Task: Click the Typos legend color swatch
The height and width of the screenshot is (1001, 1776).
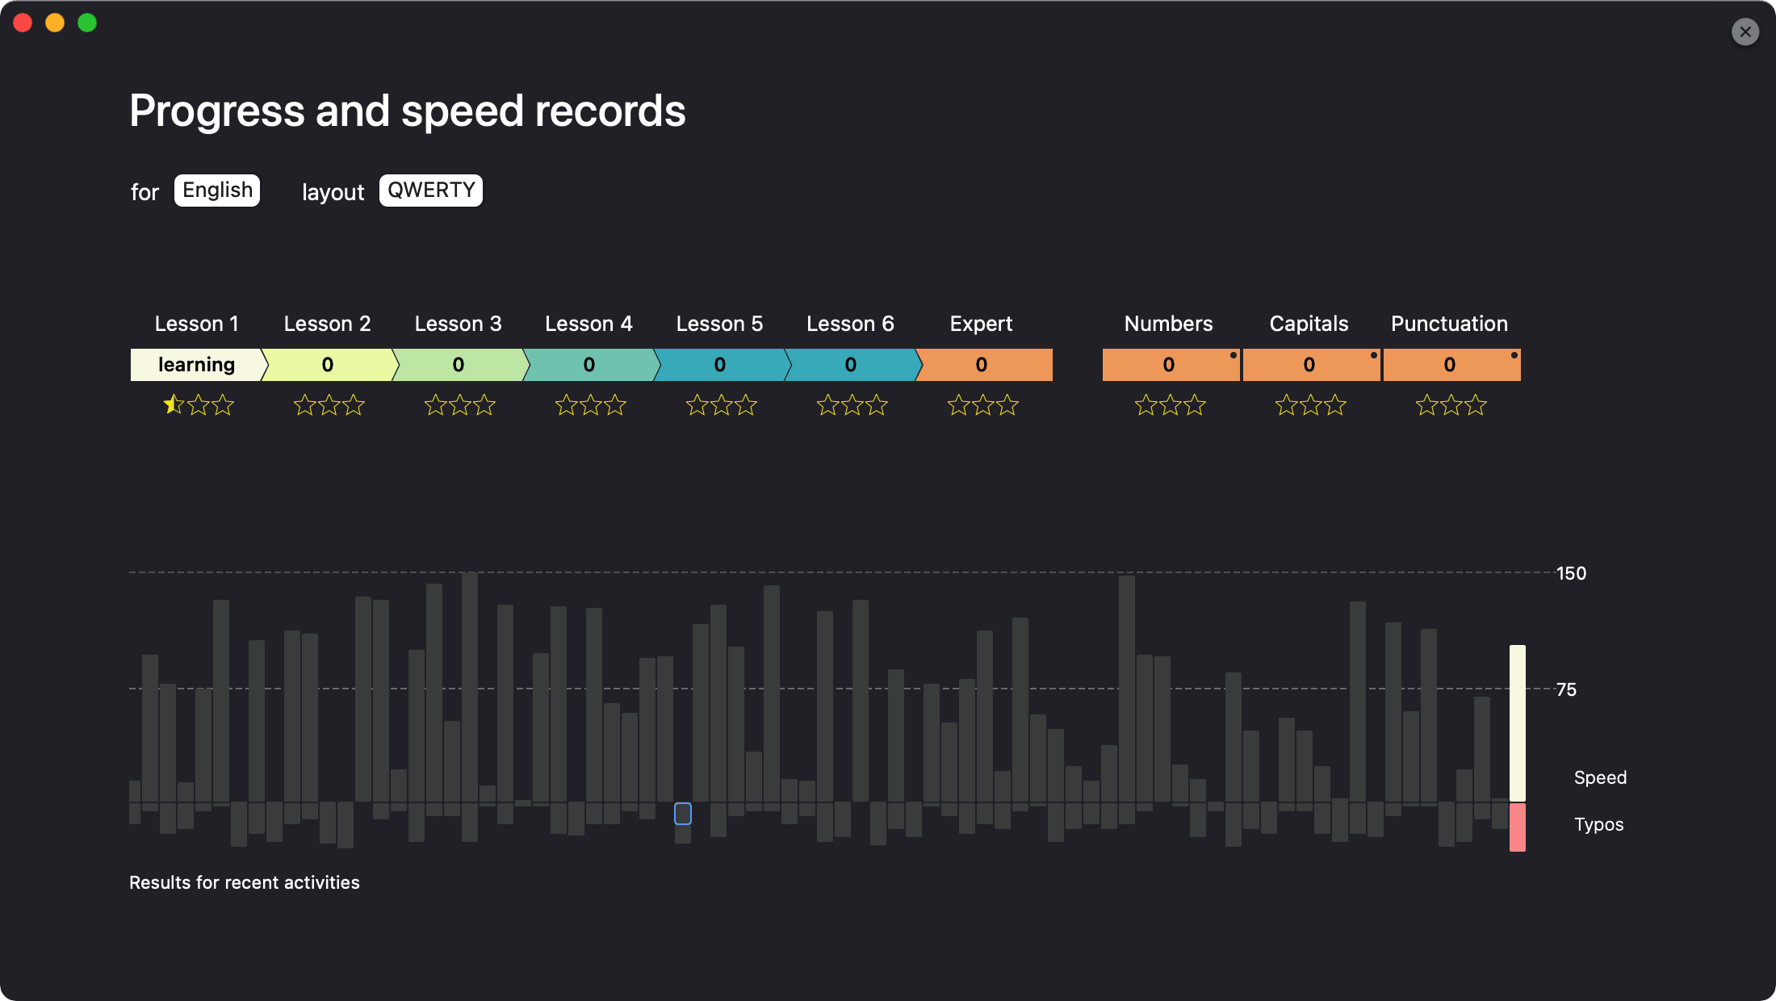Action: click(x=1516, y=824)
